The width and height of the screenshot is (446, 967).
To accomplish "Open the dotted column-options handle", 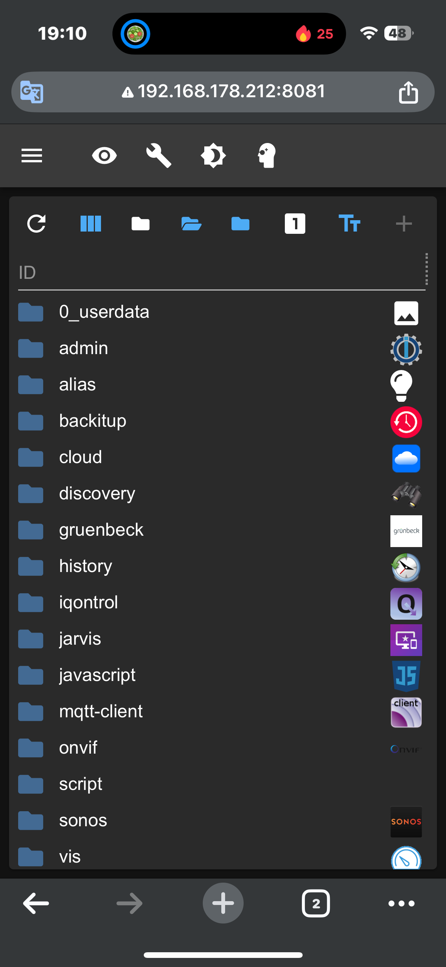I will point(426,269).
